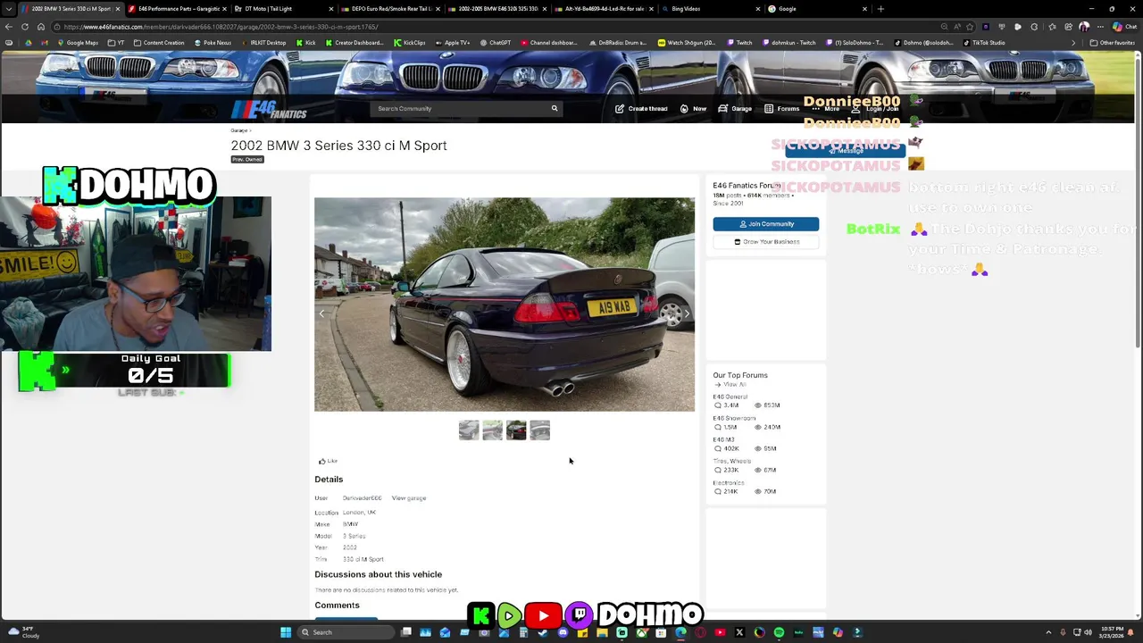Open the new tab plus button
Viewport: 1143px width, 643px height.
coord(880,9)
